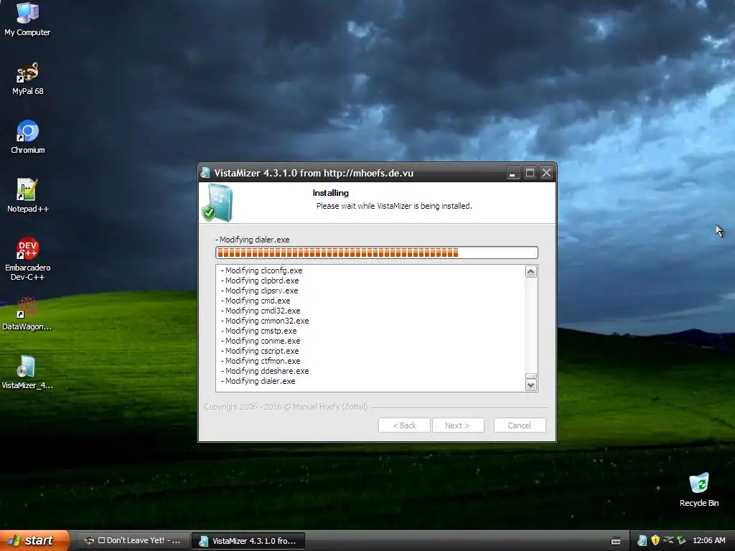Select log line 'Modifying cmstp.exe'
The height and width of the screenshot is (551, 735).
point(258,331)
